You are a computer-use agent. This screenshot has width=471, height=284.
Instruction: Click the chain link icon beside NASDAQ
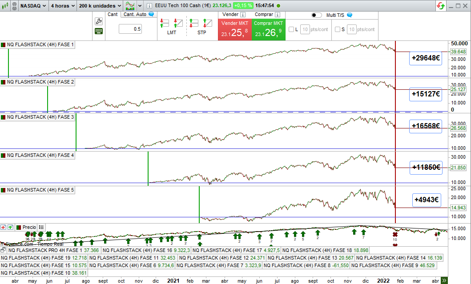[x=13, y=6]
